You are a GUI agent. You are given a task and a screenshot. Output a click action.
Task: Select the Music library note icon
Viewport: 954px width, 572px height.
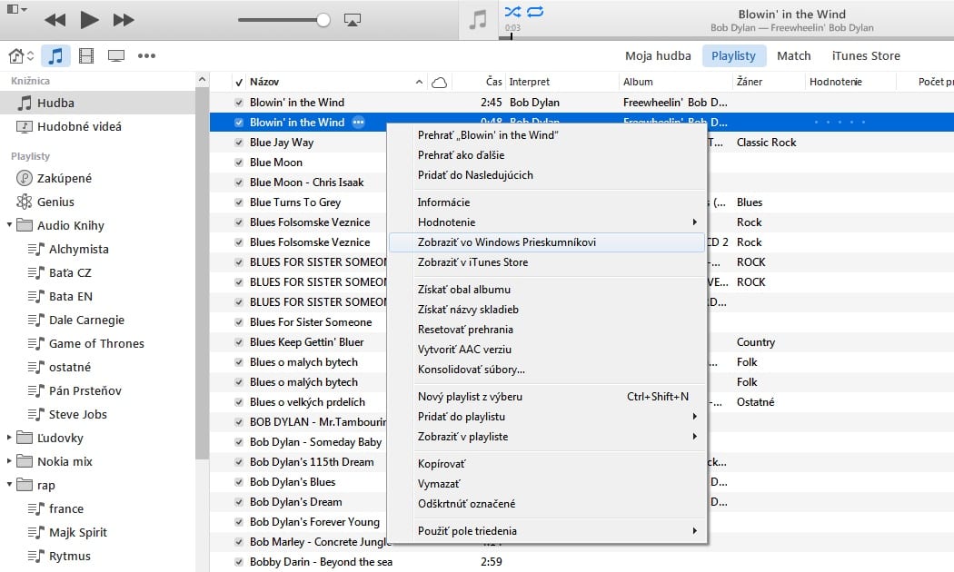point(55,56)
